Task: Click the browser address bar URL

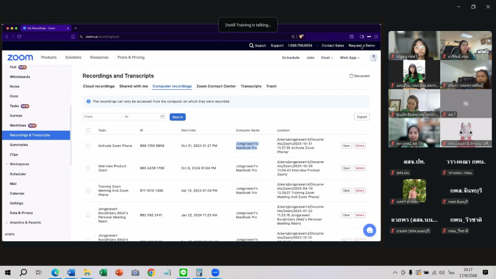Action: pos(102,37)
